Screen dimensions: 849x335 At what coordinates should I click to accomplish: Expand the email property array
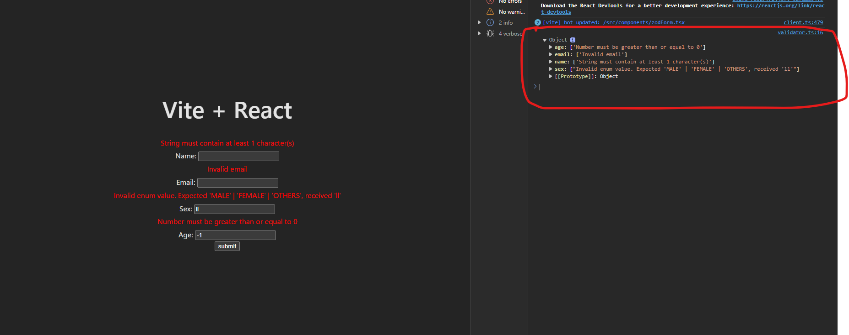click(x=551, y=54)
